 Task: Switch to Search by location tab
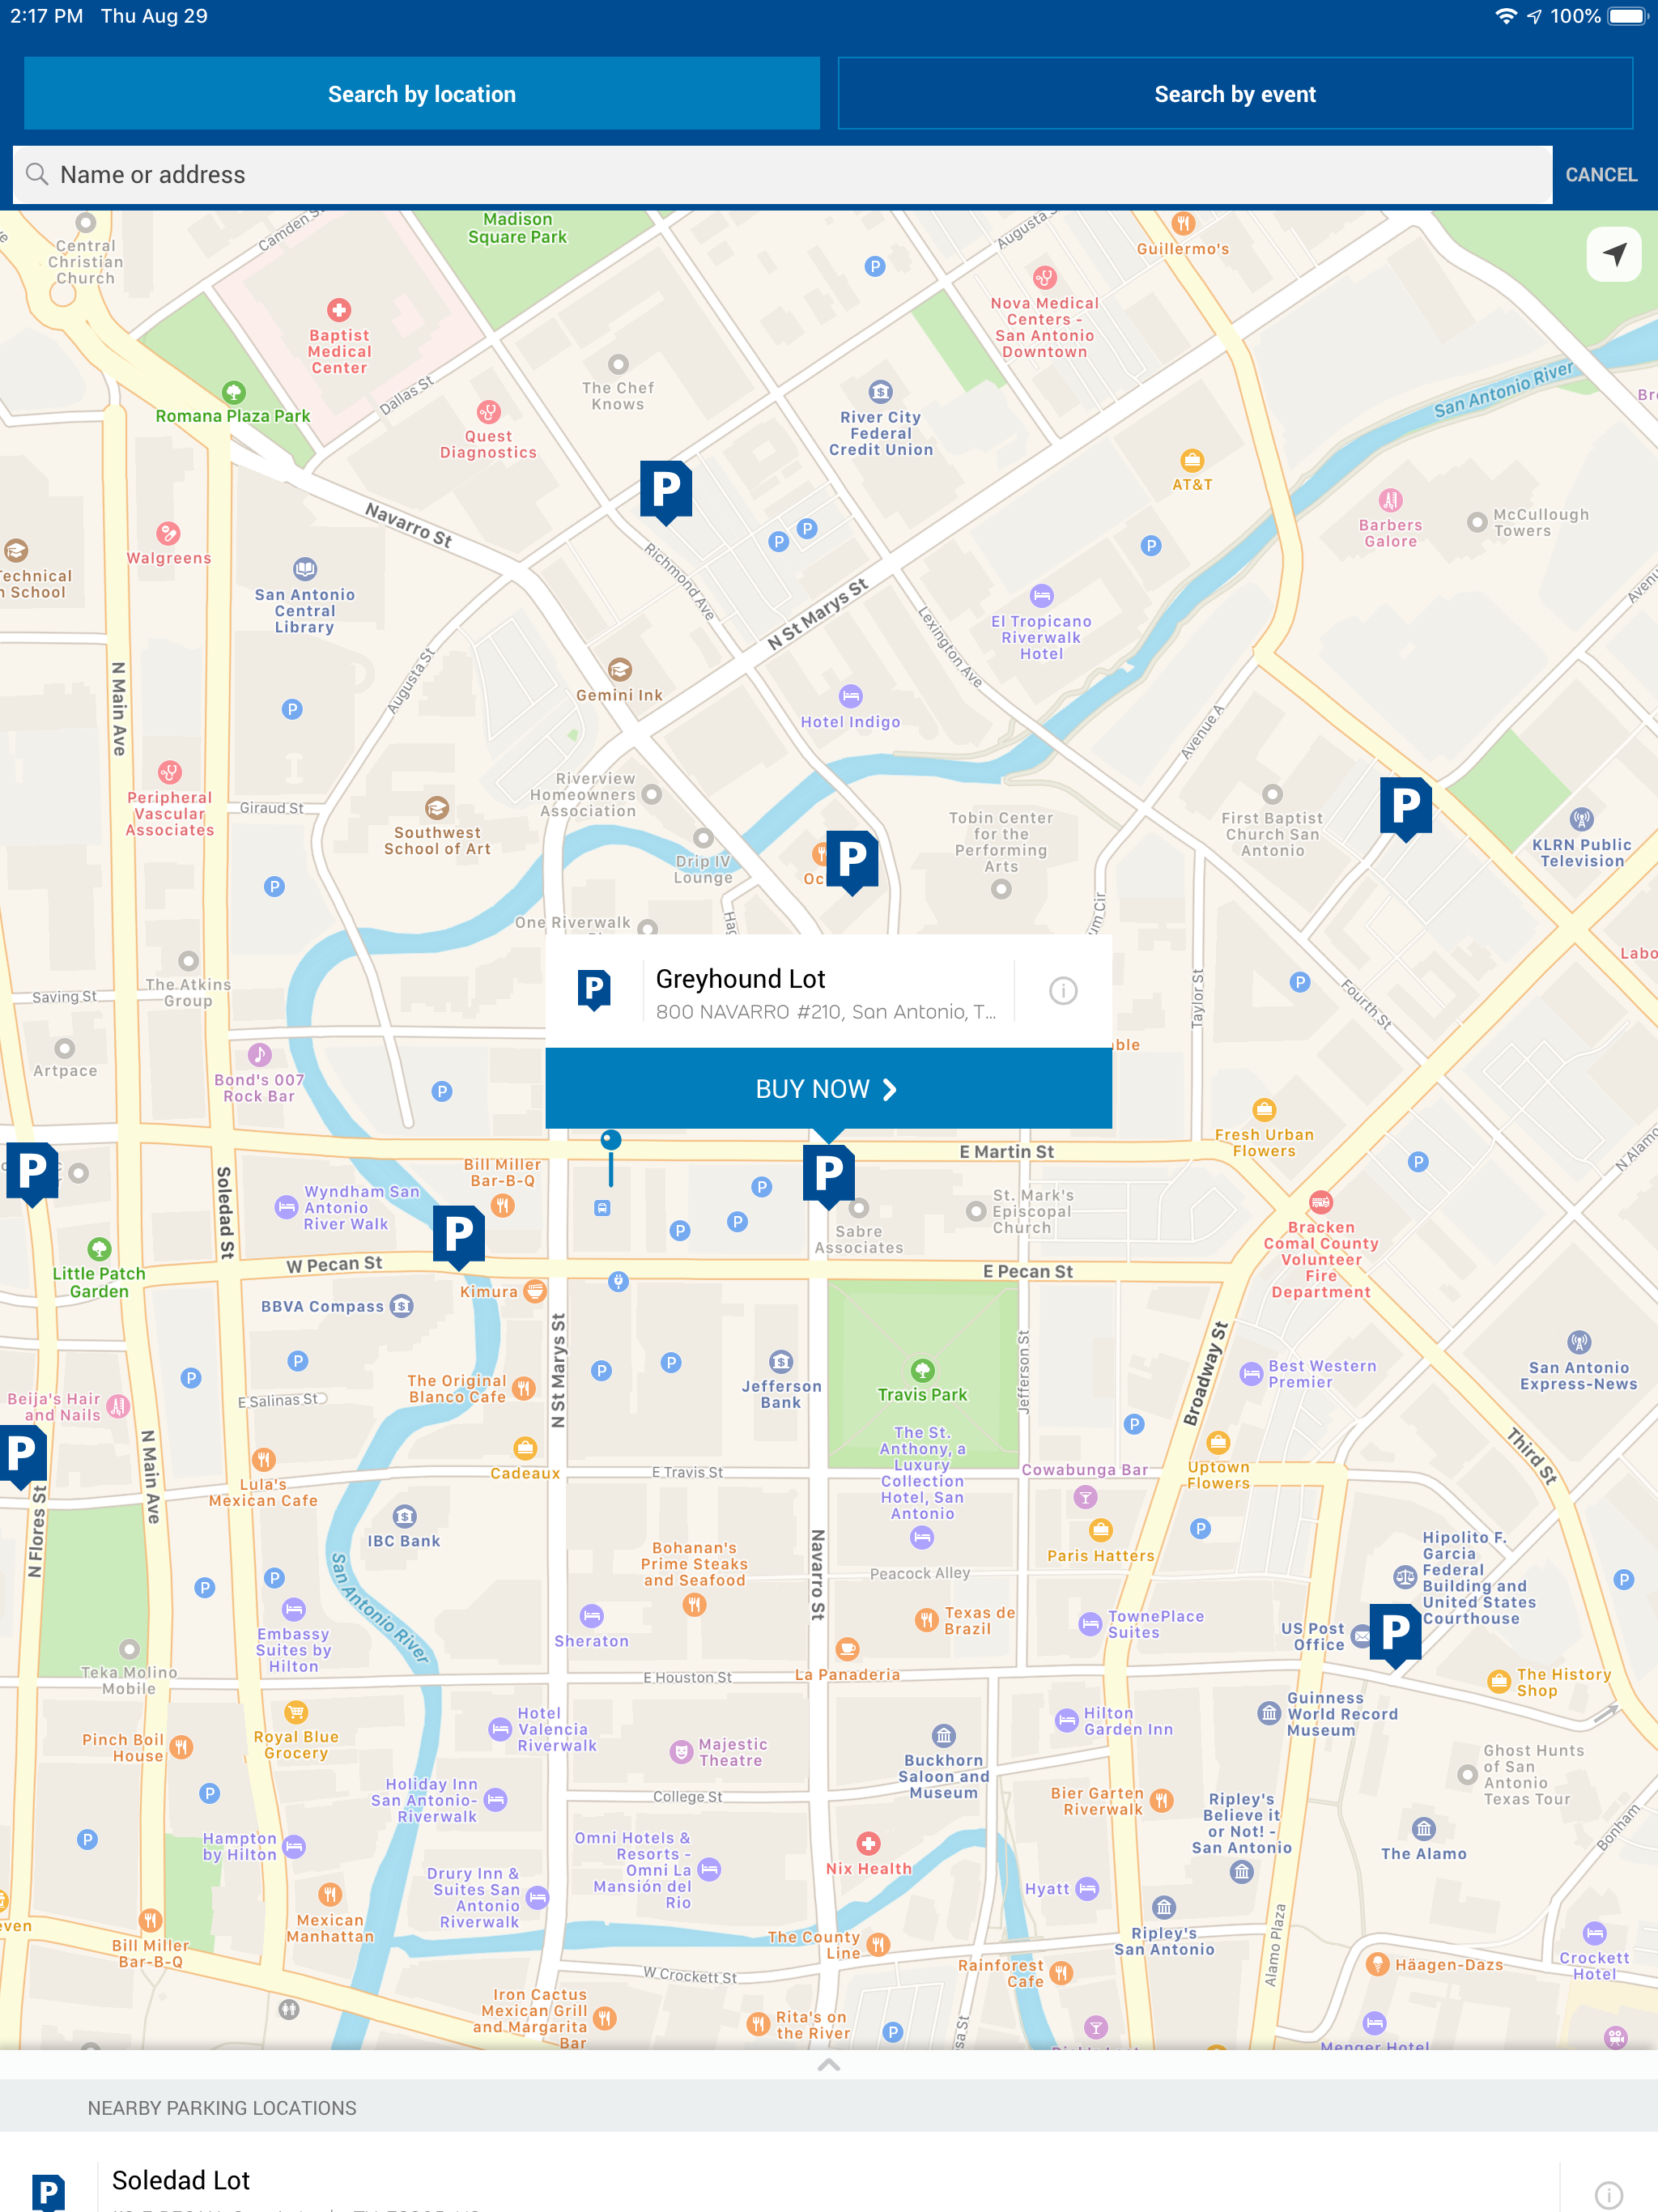(422, 94)
